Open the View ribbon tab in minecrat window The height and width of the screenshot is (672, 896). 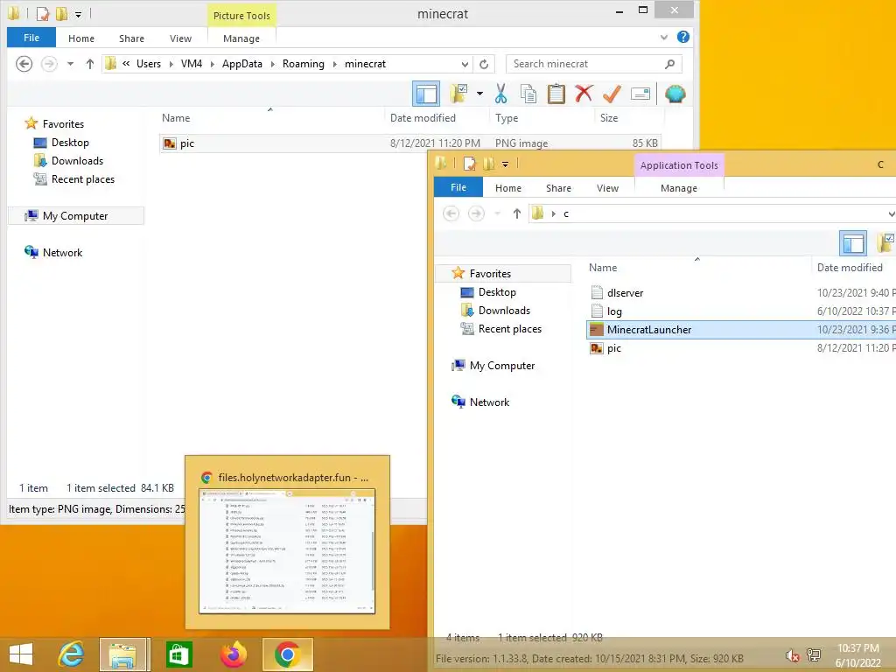(180, 38)
